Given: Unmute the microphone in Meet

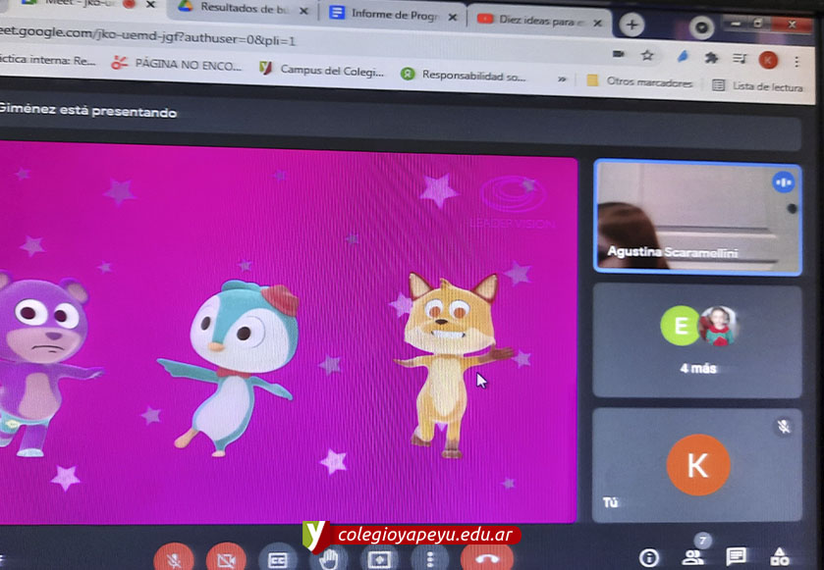Looking at the screenshot, I should click(173, 557).
